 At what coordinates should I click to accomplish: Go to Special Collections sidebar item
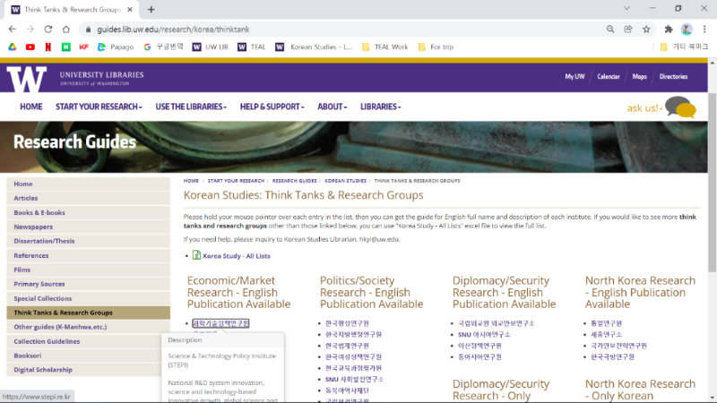tap(43, 298)
